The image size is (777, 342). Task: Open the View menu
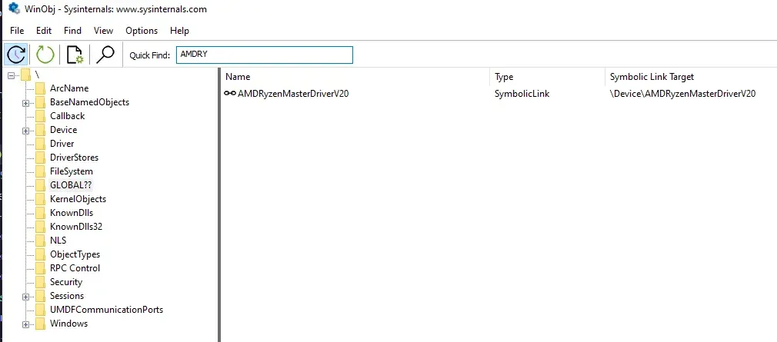pyautogui.click(x=103, y=31)
